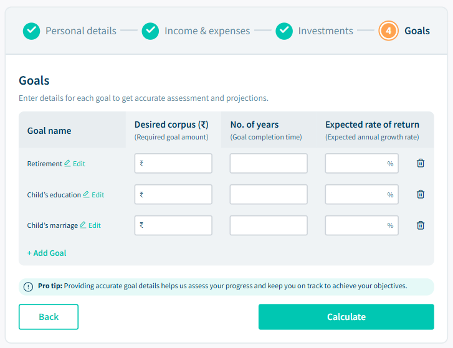The image size is (453, 348).
Task: Go to Personal details step
Action: [80, 31]
